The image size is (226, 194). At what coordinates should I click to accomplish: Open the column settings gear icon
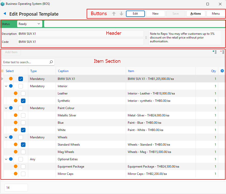(222, 71)
